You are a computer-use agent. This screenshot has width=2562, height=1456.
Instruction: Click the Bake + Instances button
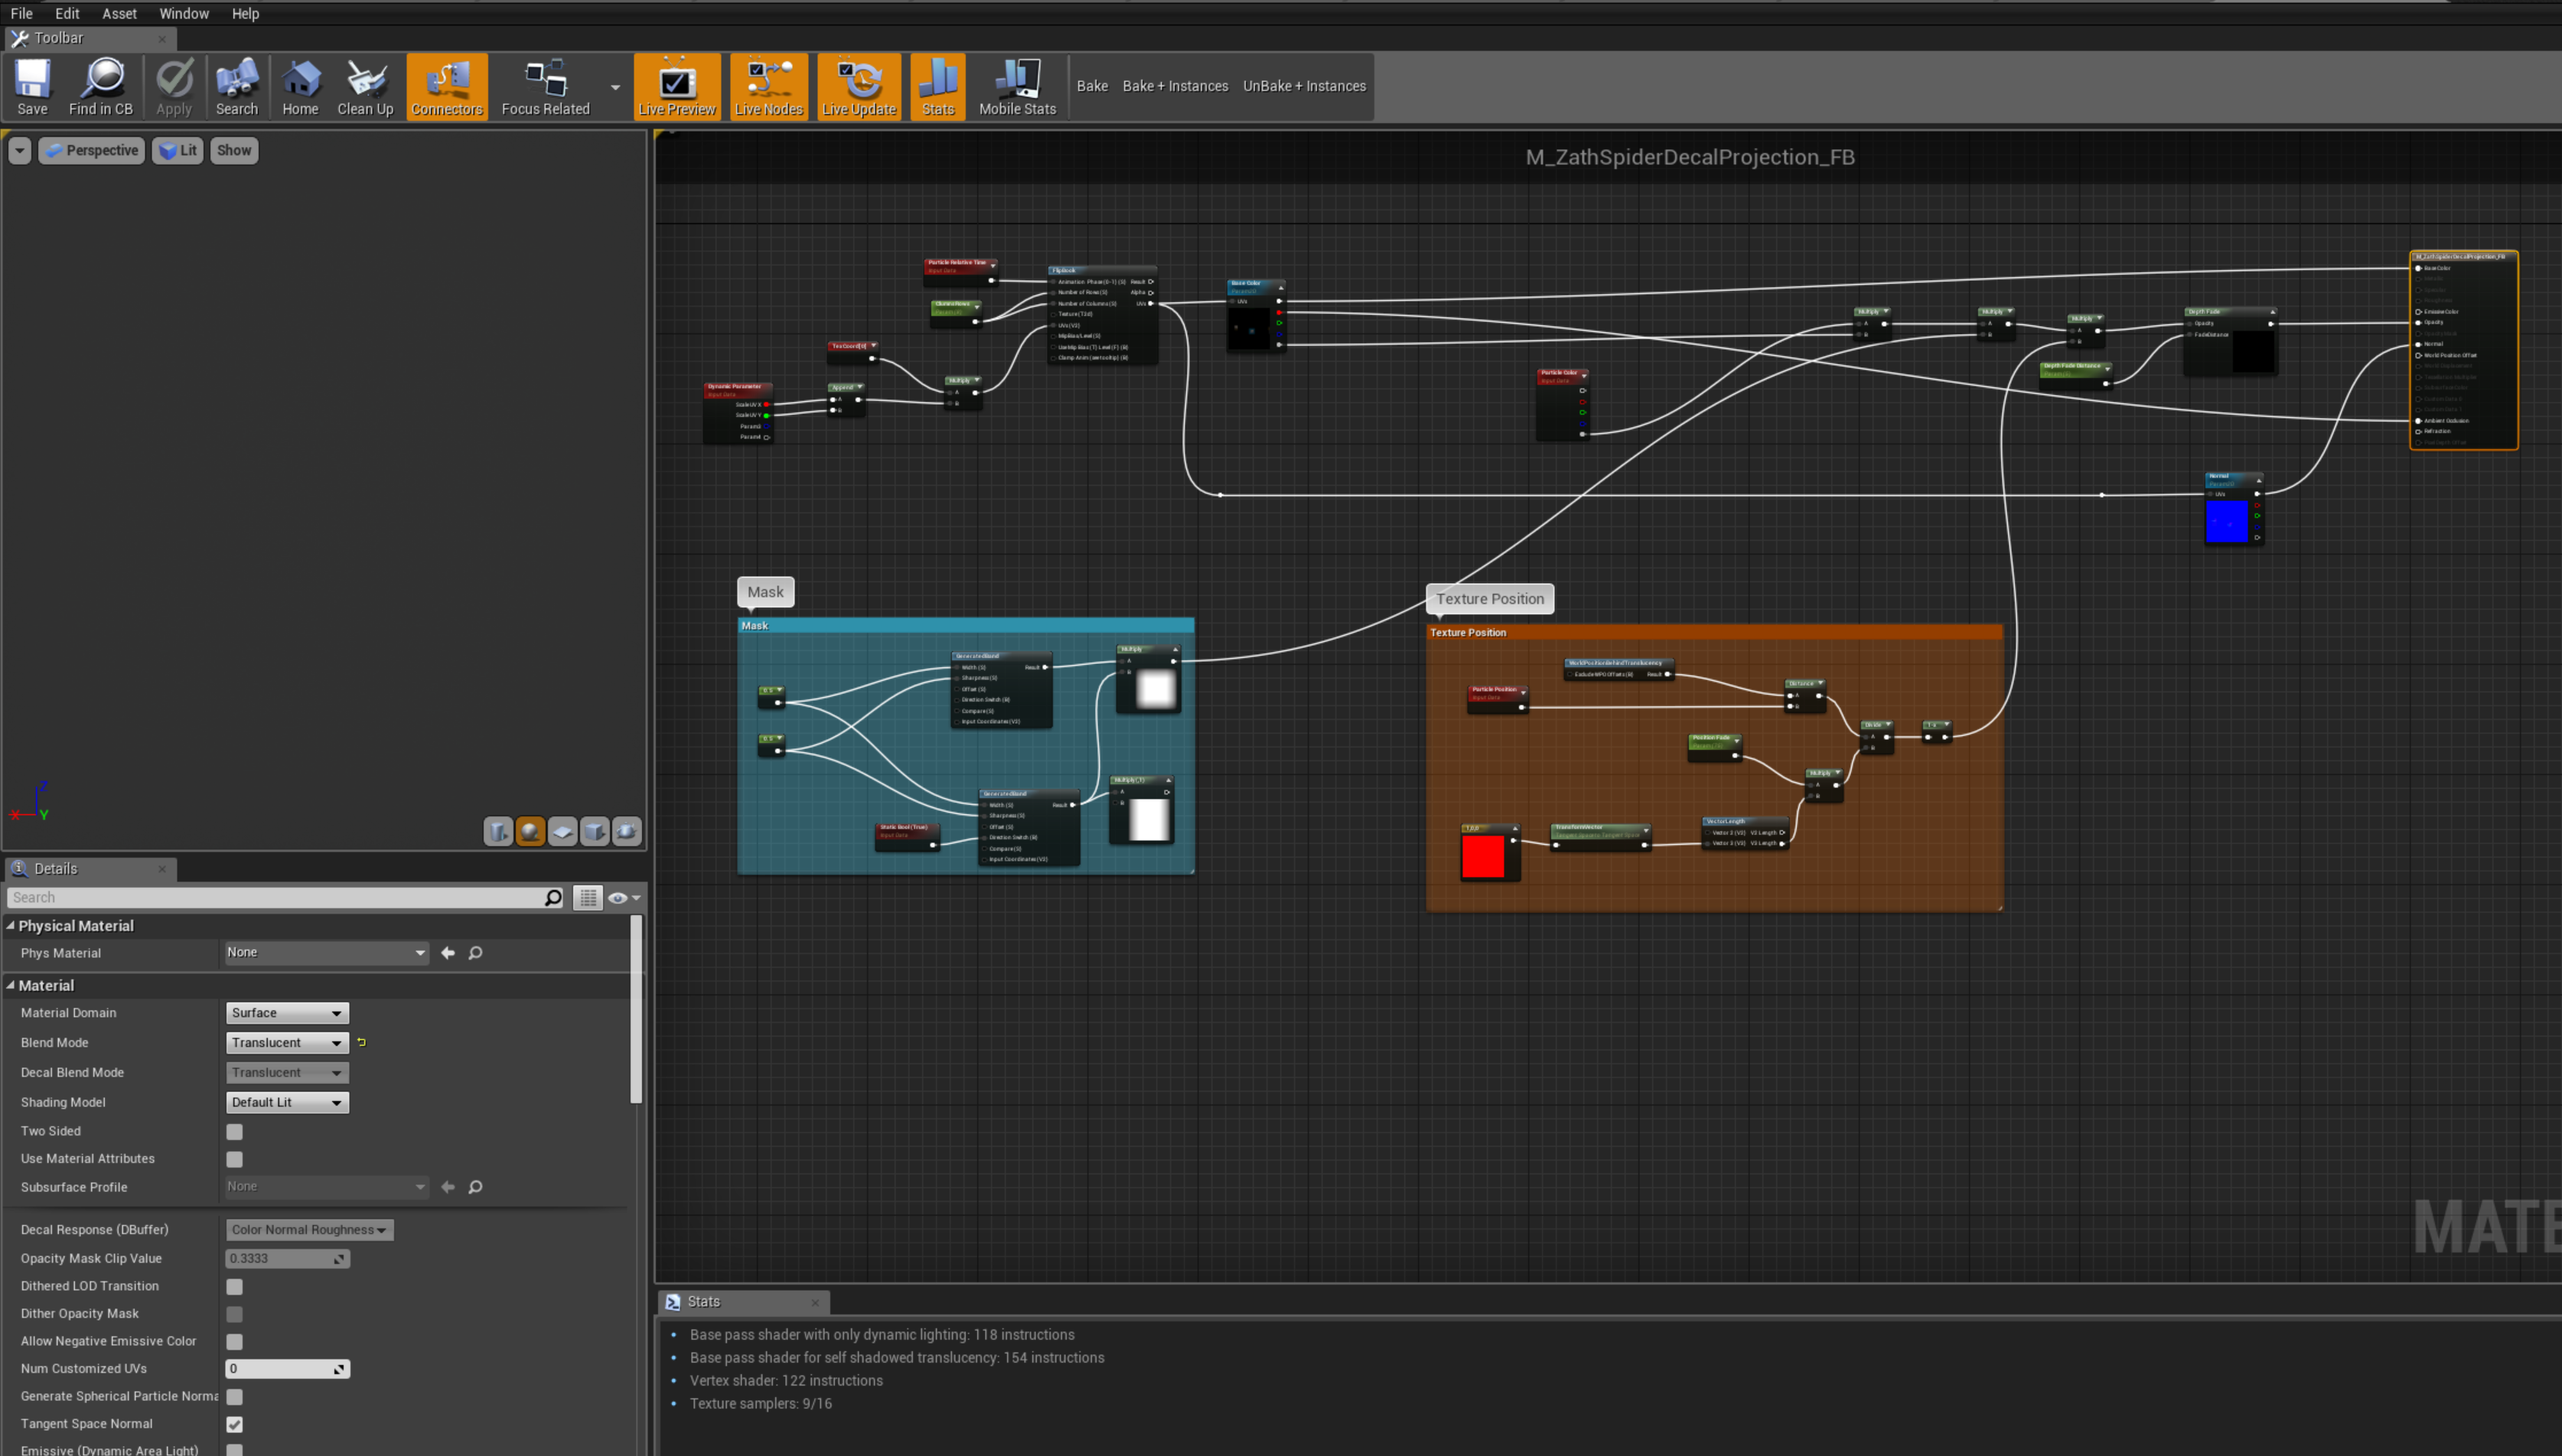[x=1175, y=86]
